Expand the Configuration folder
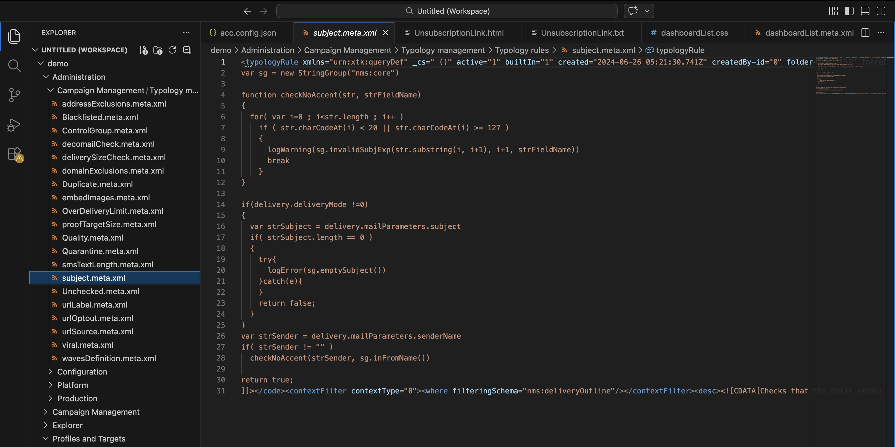This screenshot has height=447, width=895. (x=50, y=371)
